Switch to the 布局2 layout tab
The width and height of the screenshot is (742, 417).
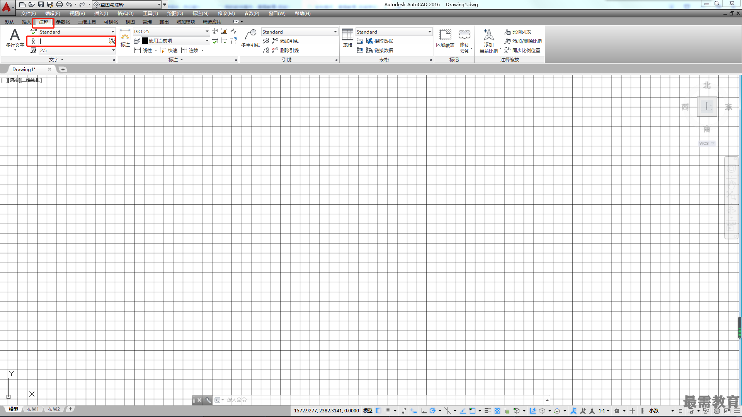coord(54,409)
